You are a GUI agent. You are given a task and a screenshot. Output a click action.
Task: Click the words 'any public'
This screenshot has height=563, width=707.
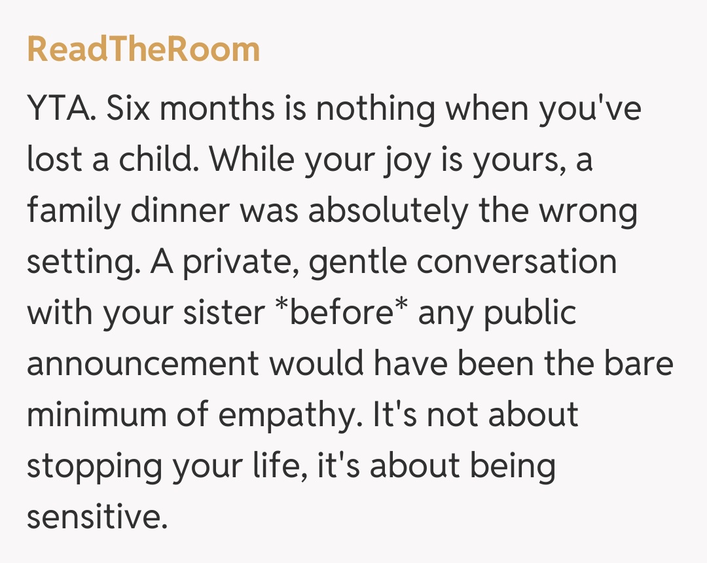(497, 313)
